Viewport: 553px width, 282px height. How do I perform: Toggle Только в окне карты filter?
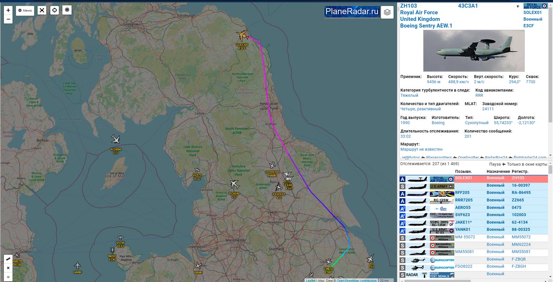[x=527, y=164]
